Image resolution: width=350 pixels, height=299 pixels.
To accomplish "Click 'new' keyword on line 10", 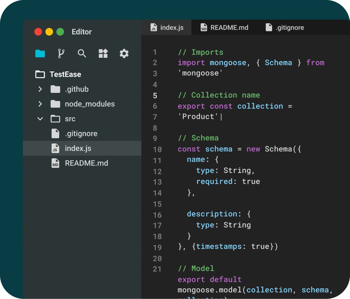I will coord(253,149).
